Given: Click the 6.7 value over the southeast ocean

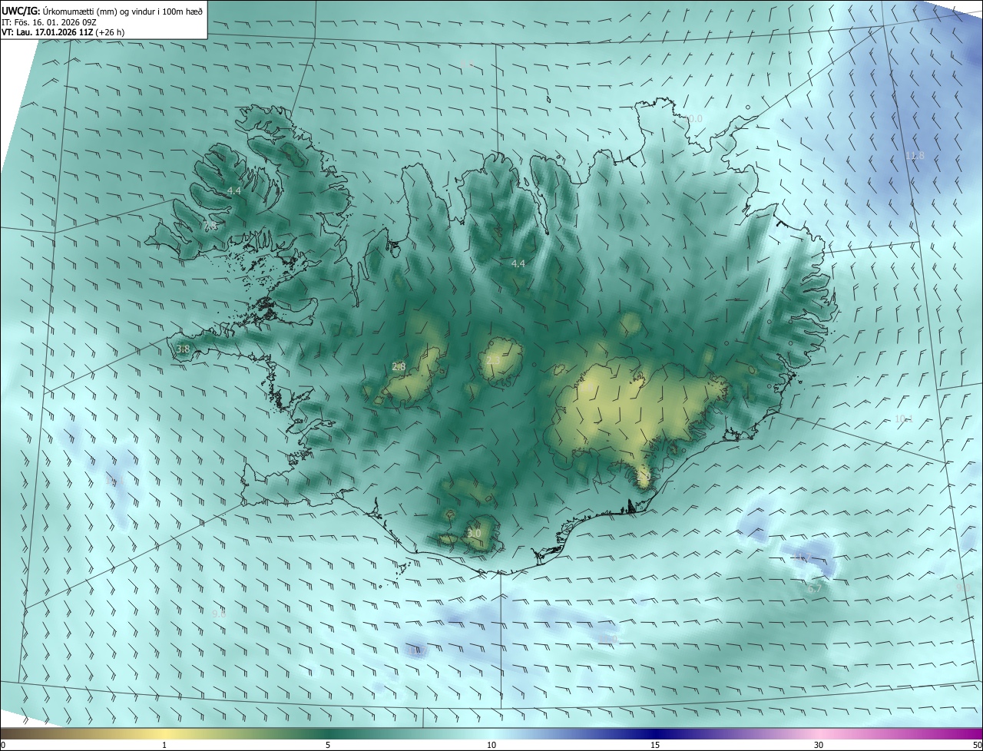Looking at the screenshot, I should (815, 589).
